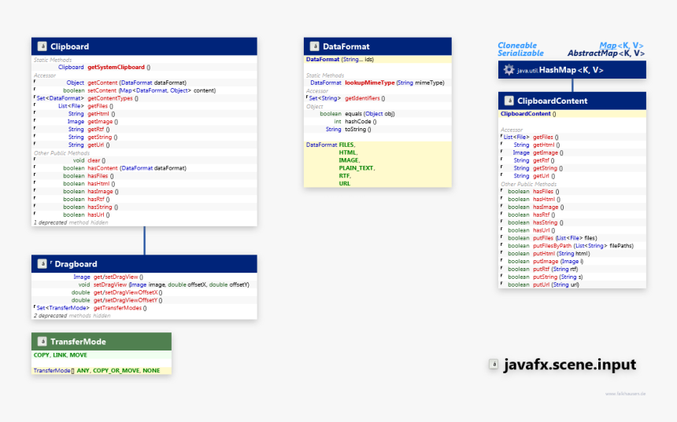Click the FILES constant in DataFormat
Screen dimensions: 677x422
click(x=346, y=145)
